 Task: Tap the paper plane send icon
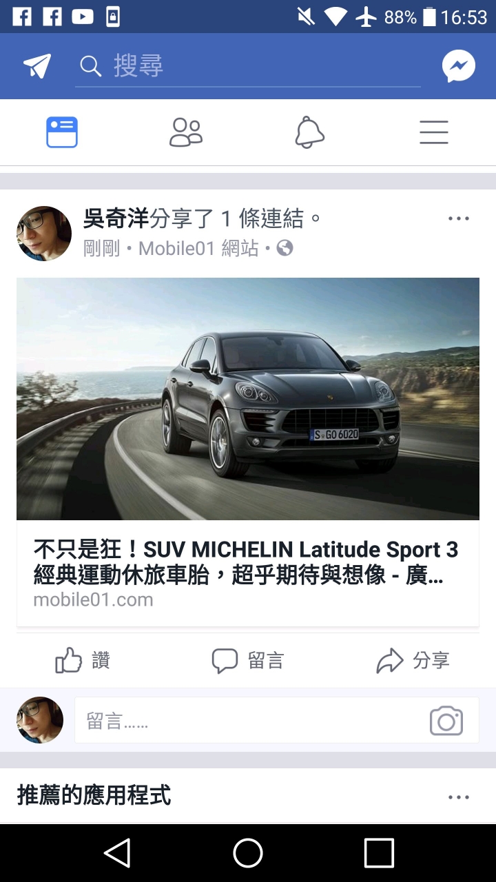[x=37, y=66]
